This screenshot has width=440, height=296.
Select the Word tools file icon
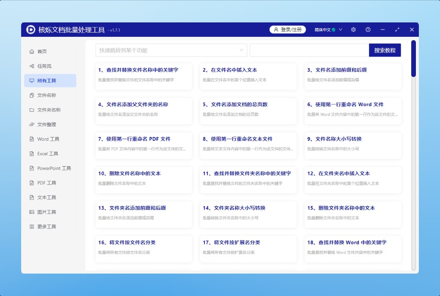pyautogui.click(x=32, y=139)
